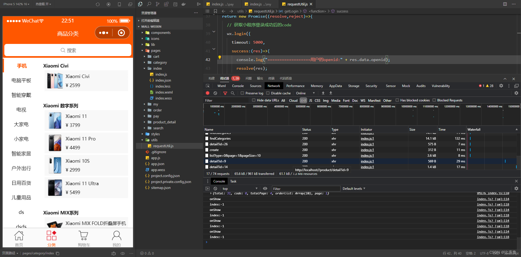Click the inspect element picker icon

[208, 86]
